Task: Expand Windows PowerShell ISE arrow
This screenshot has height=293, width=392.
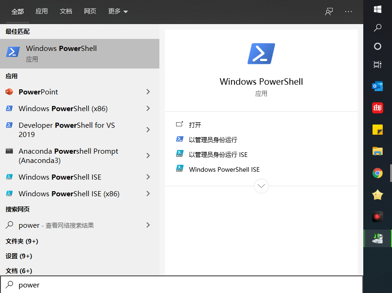Action: point(148,177)
